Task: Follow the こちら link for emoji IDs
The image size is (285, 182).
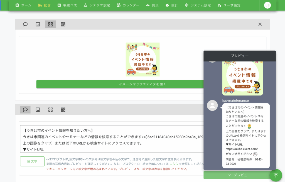Action: point(173,164)
